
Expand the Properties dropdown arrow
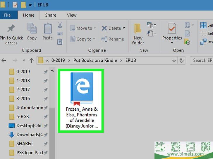pos(172,43)
